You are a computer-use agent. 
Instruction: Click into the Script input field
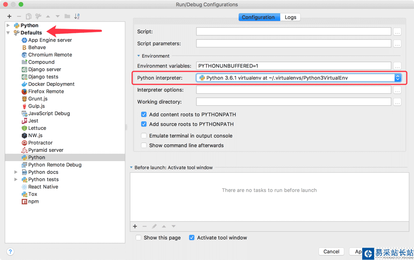pyautogui.click(x=294, y=32)
